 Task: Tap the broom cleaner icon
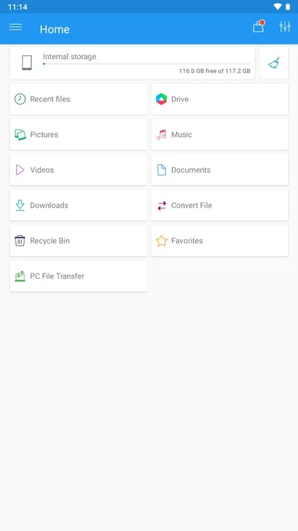(273, 63)
